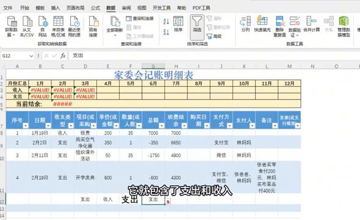This screenshot has width=360, height=220.
Task: Launch 分列 text to columns
Action: [x=245, y=24]
